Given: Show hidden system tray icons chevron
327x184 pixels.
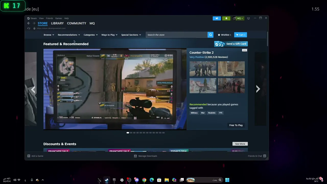Looking at the screenshot, I should 43,180.
